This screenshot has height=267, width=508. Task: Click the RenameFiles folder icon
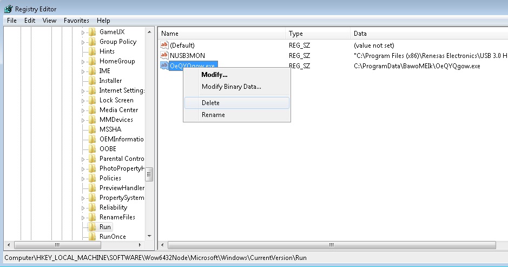click(93, 217)
